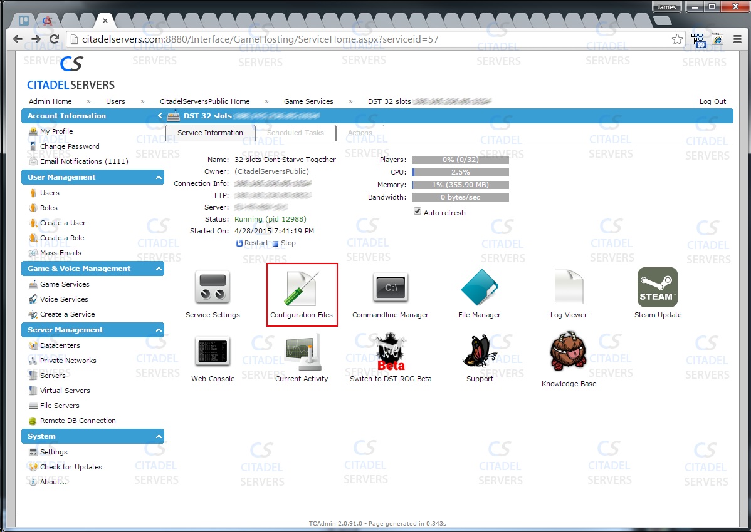Click the Log Out link
Viewport: 751px width, 532px height.
[712, 101]
